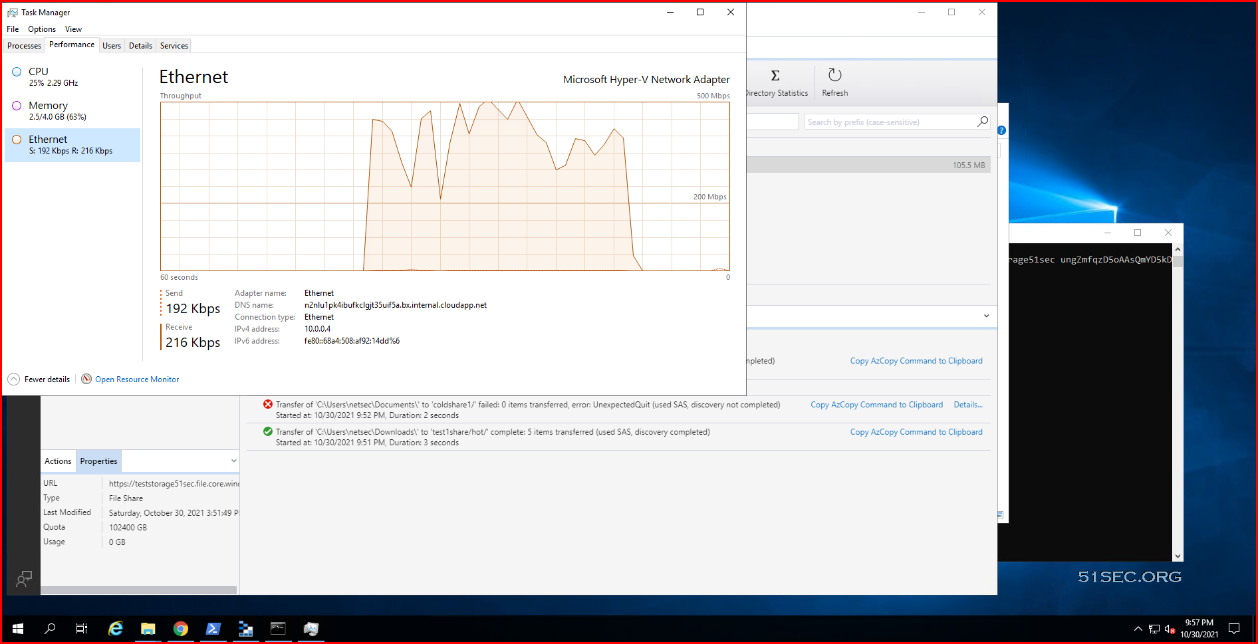This screenshot has width=1258, height=644.
Task: Click the Search by prefix field
Action: [890, 122]
